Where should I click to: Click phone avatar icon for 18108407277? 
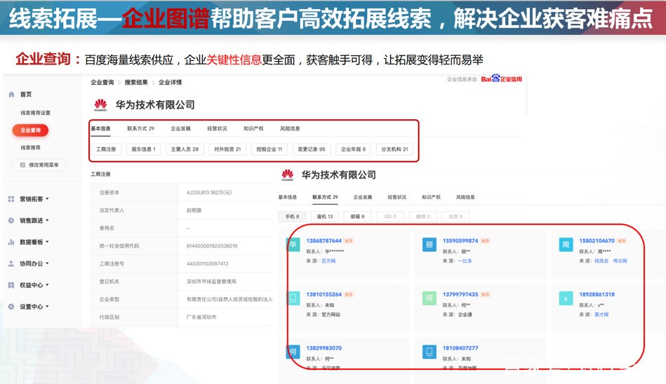coord(429,352)
